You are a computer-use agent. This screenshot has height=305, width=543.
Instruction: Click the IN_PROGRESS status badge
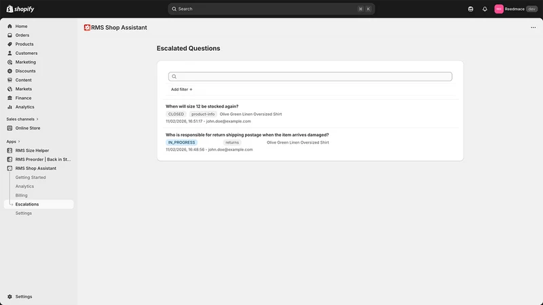[181, 142]
